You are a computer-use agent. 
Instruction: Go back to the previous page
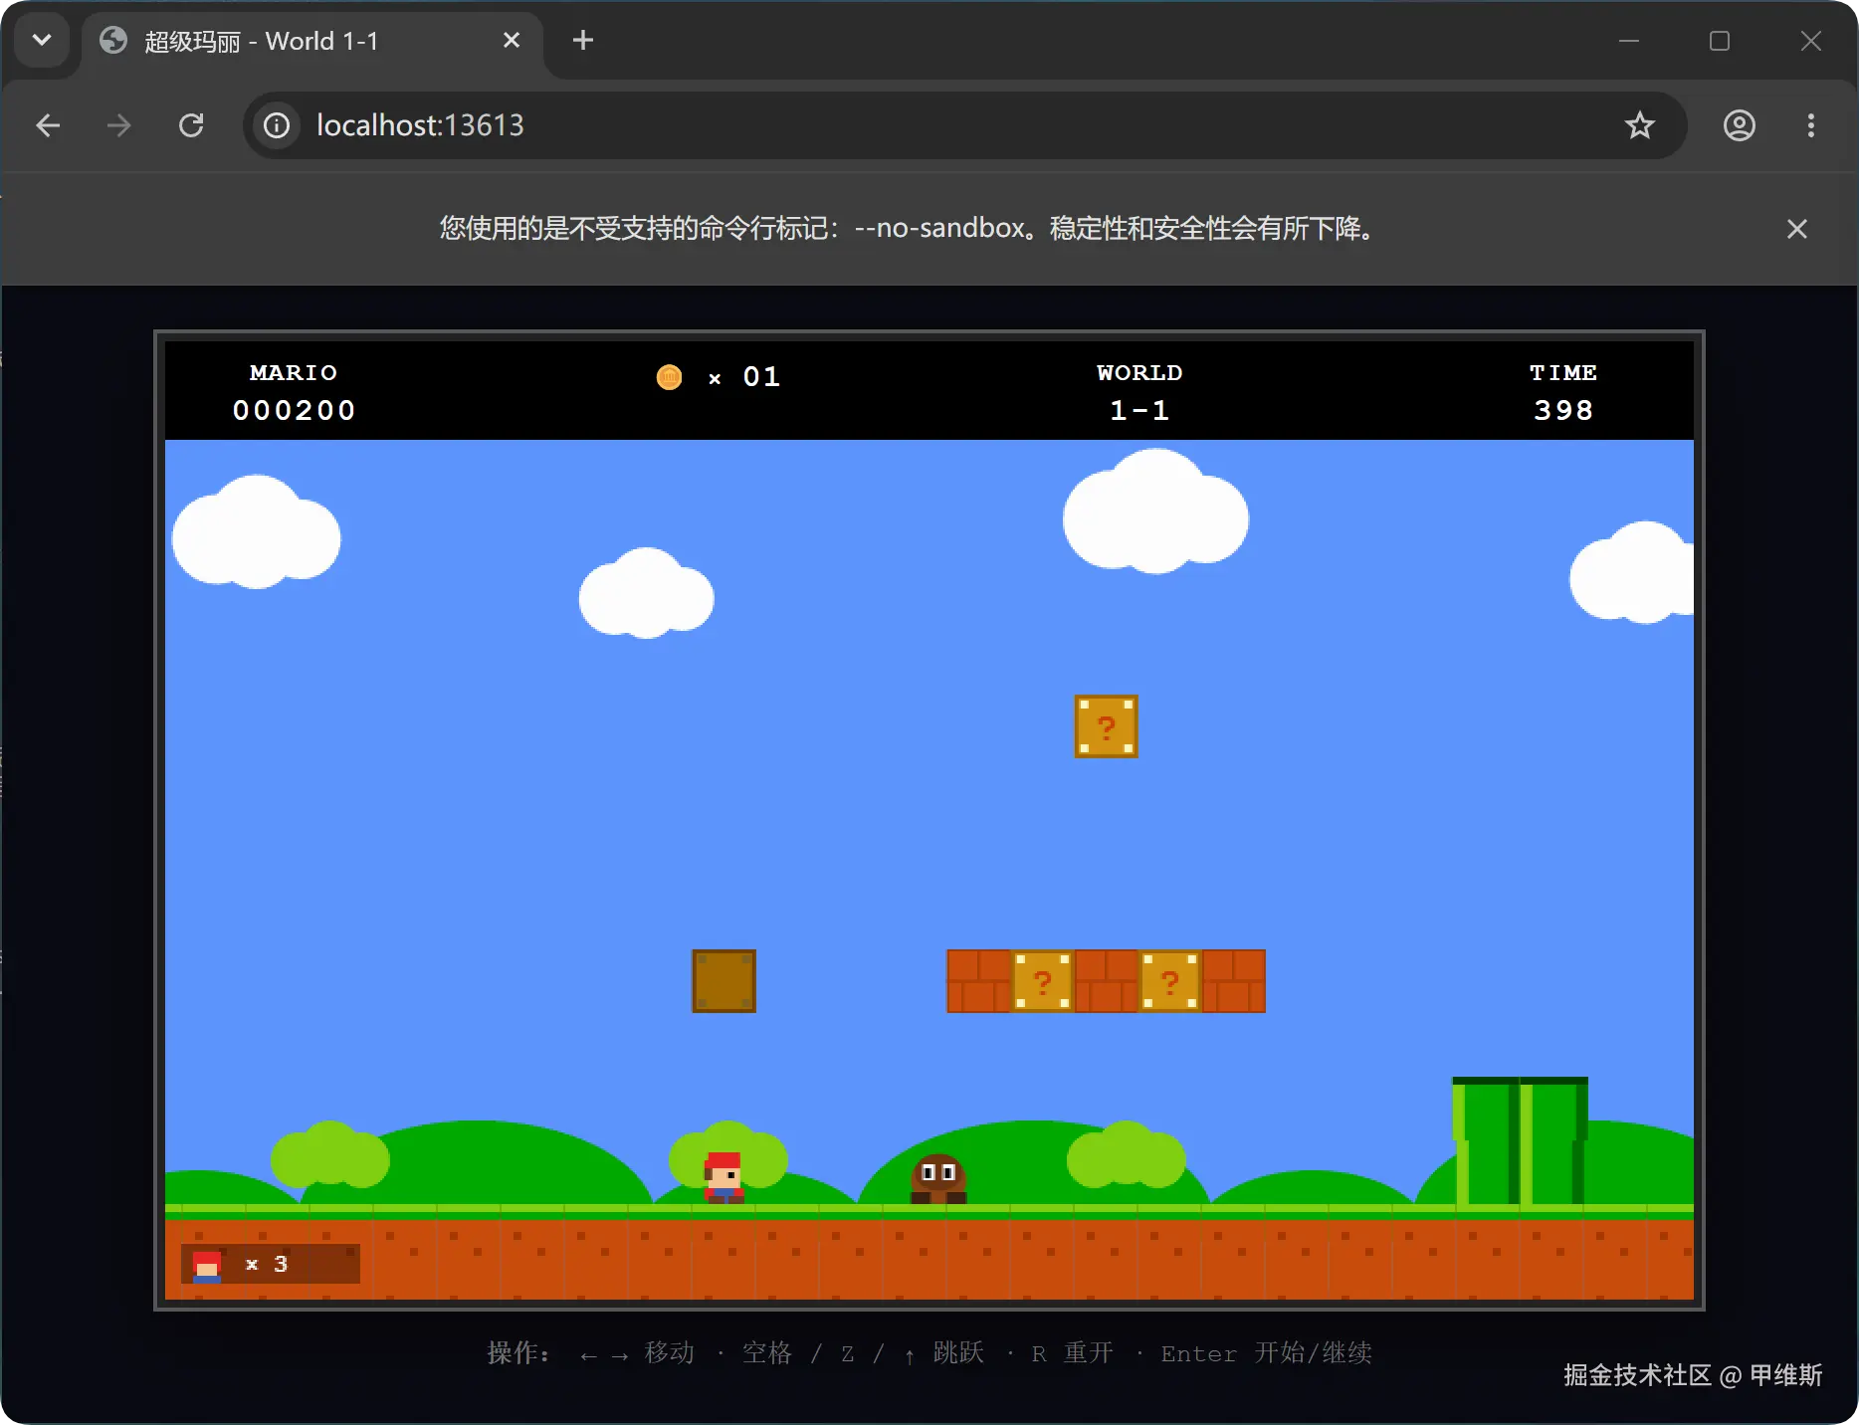(48, 125)
